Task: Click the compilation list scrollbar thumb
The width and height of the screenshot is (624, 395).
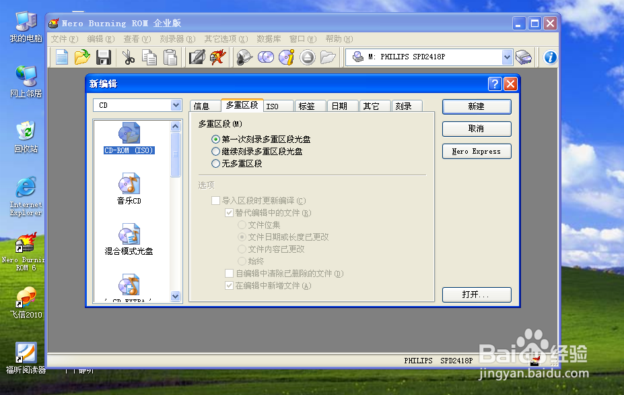Action: pos(176,154)
